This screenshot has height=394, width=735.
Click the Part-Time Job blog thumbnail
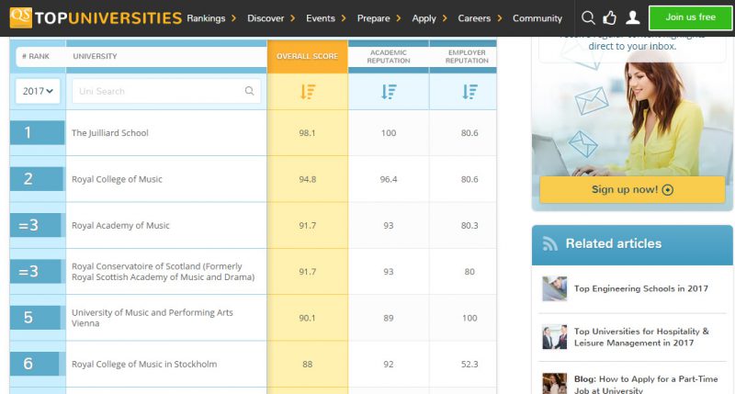[555, 384]
